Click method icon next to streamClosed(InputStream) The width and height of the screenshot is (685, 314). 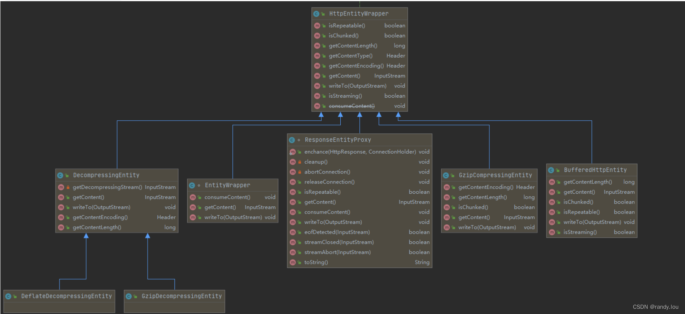tap(293, 242)
